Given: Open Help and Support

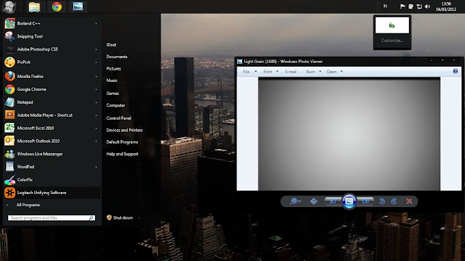Looking at the screenshot, I should click(122, 154).
